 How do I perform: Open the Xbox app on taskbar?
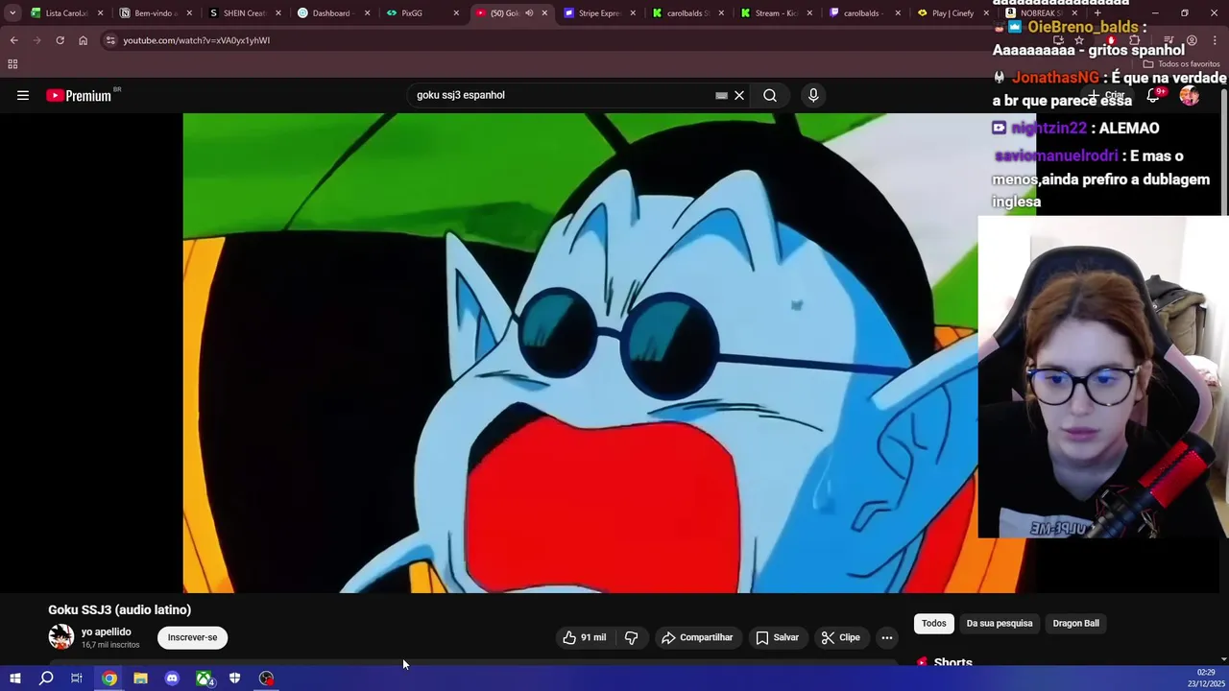point(204,679)
